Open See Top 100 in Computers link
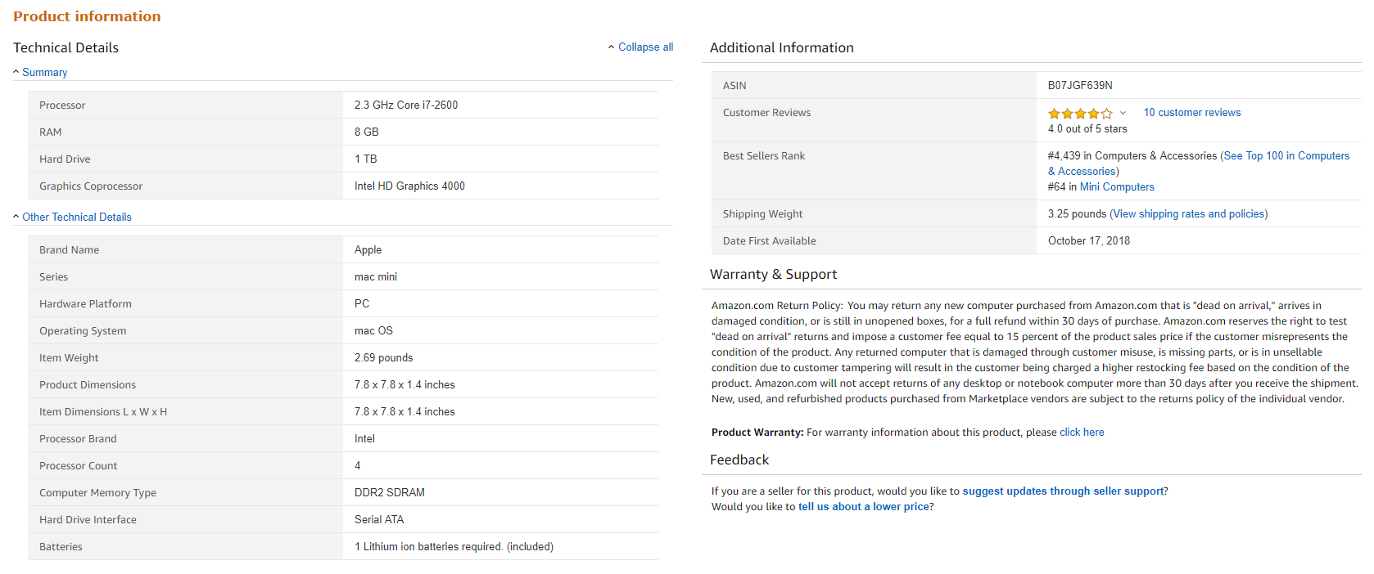 tap(1286, 156)
